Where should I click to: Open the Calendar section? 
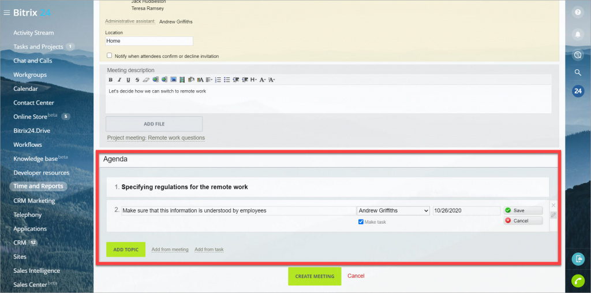25,89
